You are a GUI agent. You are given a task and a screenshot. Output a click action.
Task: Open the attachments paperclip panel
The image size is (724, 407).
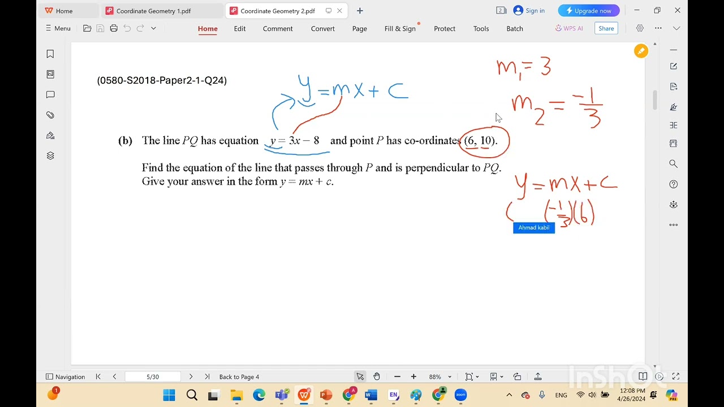tap(50, 115)
